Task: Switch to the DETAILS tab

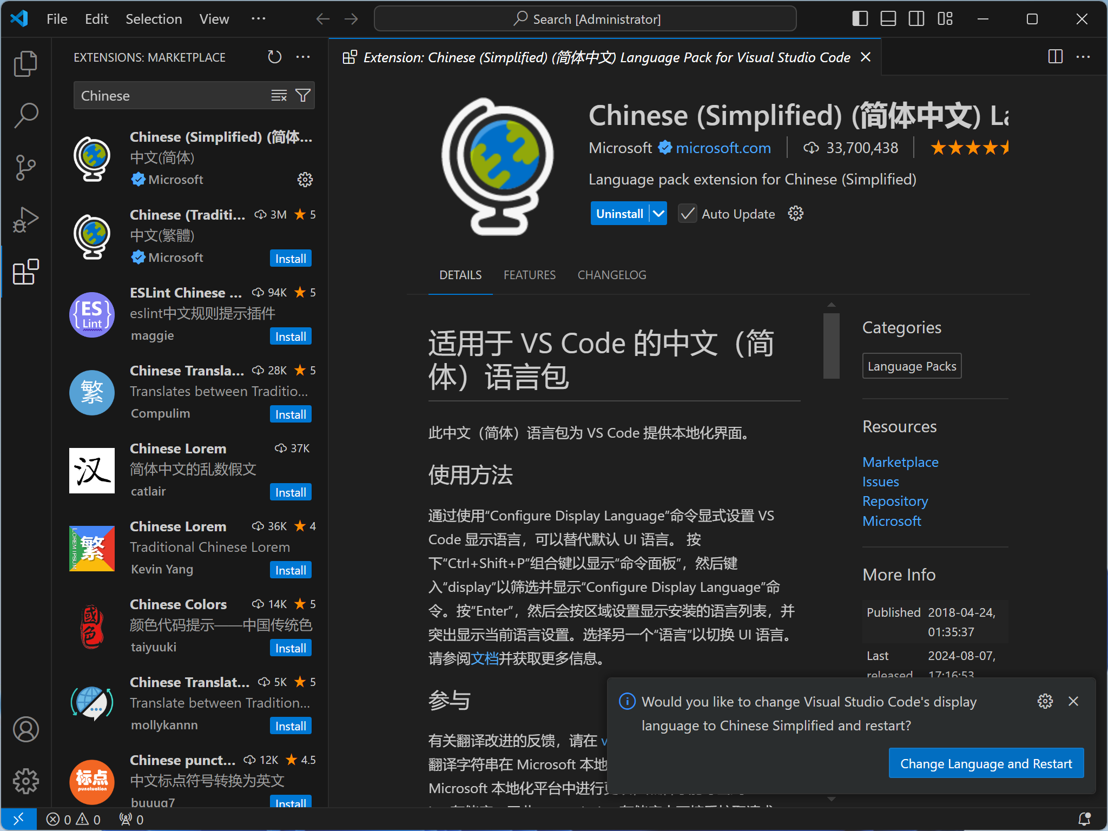Action: tap(460, 275)
